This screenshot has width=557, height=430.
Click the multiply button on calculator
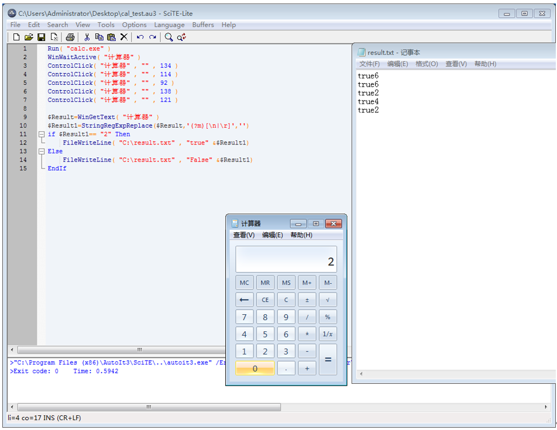[307, 334]
